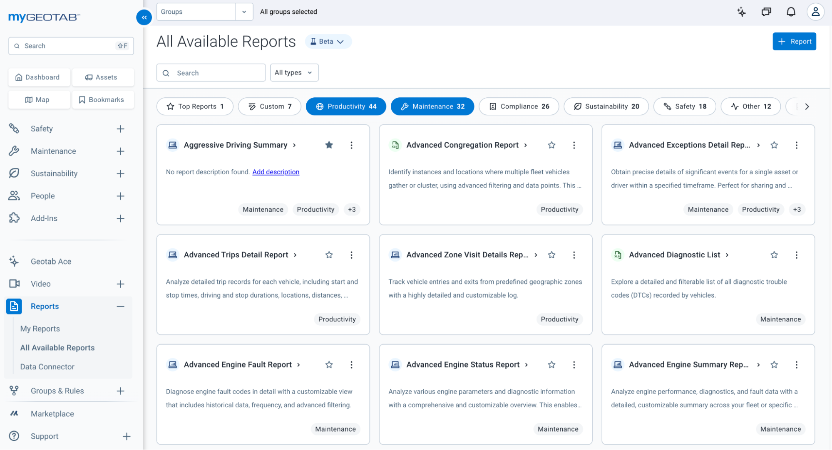Open the windows/stack icon in top bar
The height and width of the screenshot is (450, 832).
pyautogui.click(x=766, y=12)
